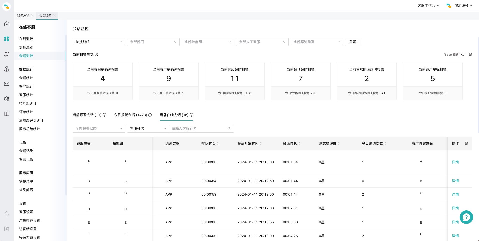Screen dimensions: 479x241
Task: Click the search magnifier in agent name field
Action: (229, 129)
